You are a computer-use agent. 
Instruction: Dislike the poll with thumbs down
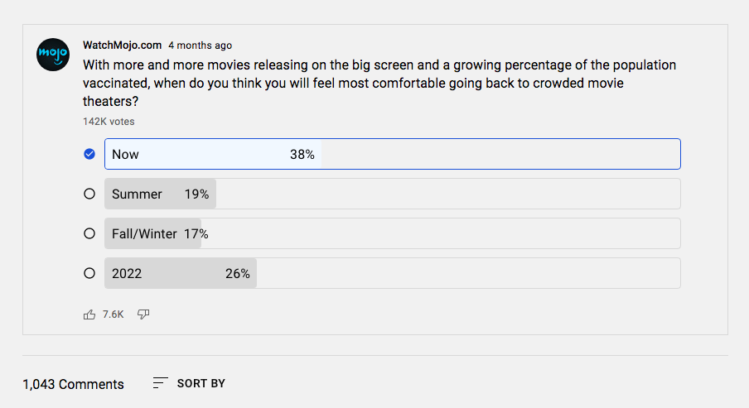(x=143, y=314)
